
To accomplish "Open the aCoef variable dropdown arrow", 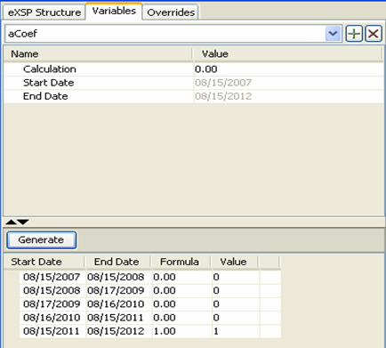I will (x=333, y=34).
